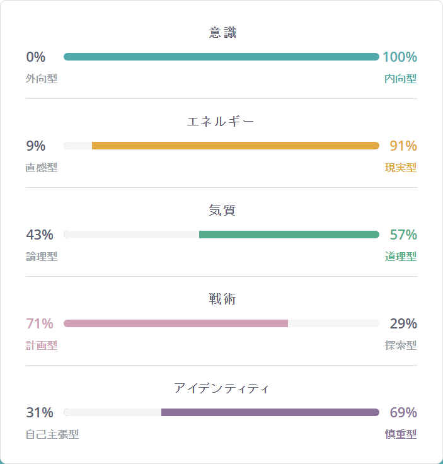
Task: Select the 外向型 label
Action: pyautogui.click(x=42, y=79)
